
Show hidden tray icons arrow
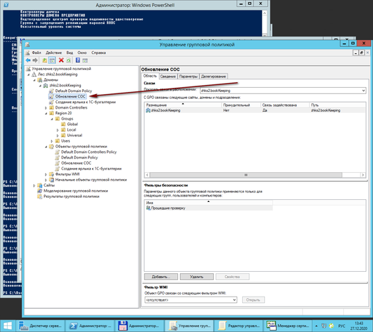316,326
